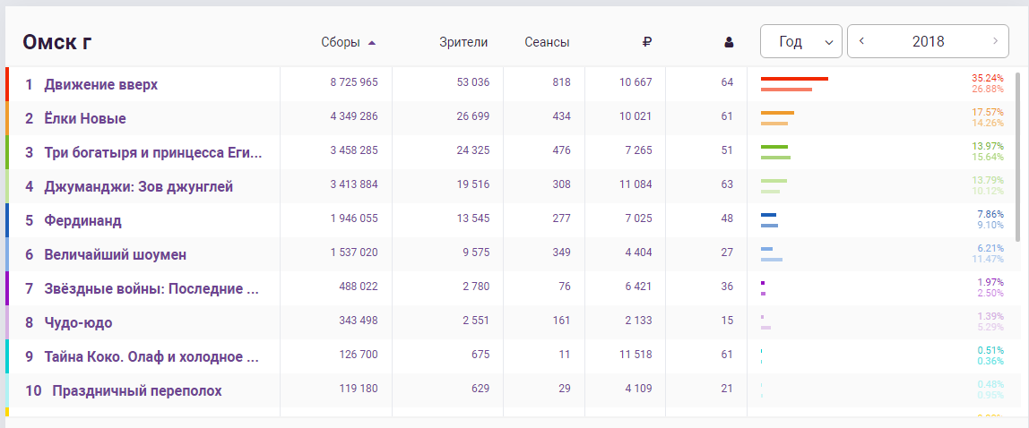Click the 2018 year selector field
1029x428 pixels.
(x=928, y=41)
